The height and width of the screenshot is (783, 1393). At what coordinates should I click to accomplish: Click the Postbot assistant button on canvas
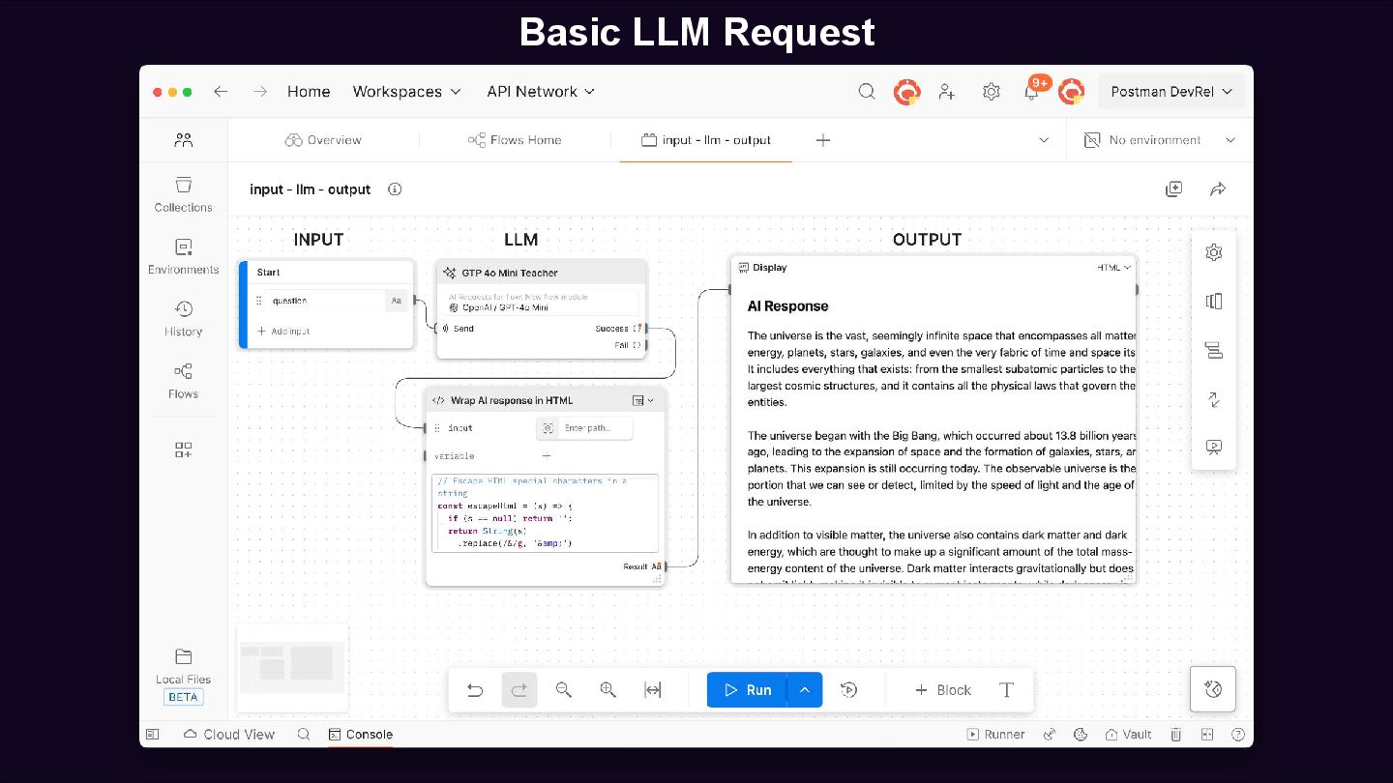coord(1213,689)
